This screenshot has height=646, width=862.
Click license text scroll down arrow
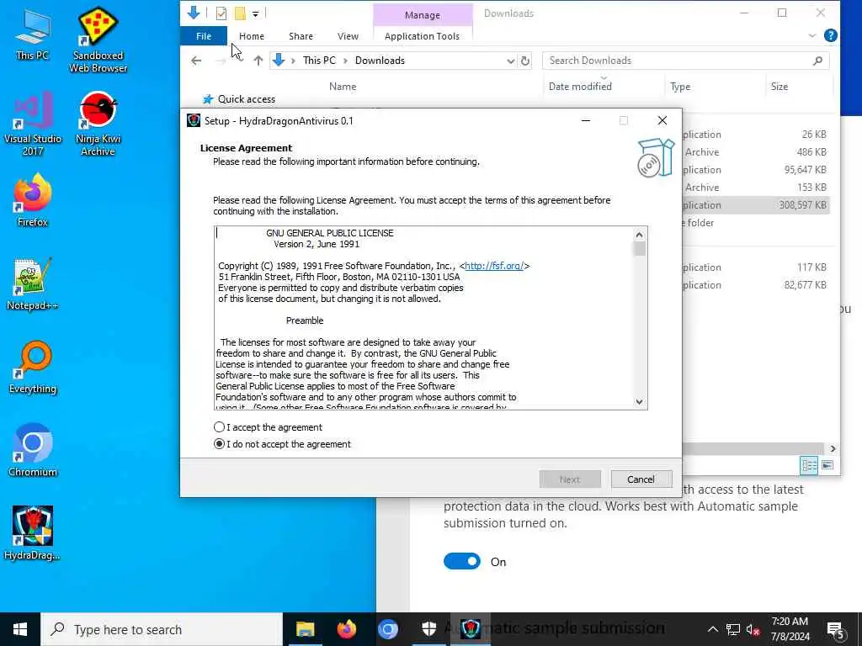639,401
